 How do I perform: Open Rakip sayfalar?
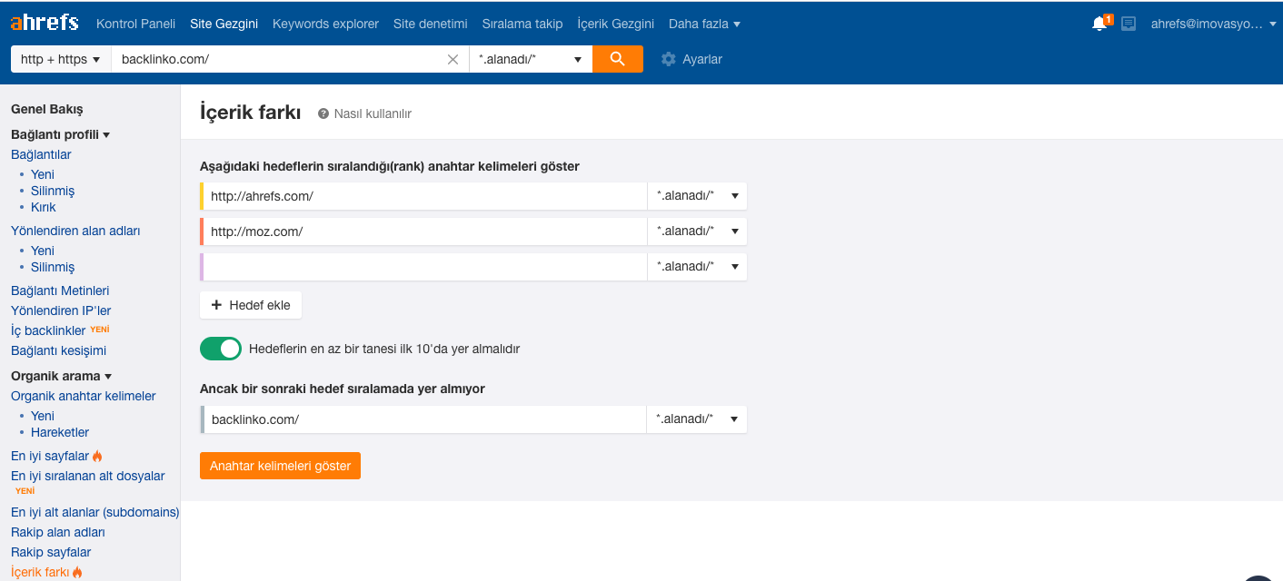pyautogui.click(x=51, y=552)
